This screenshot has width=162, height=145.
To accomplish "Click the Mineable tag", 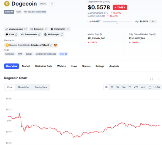I will 10,54.
